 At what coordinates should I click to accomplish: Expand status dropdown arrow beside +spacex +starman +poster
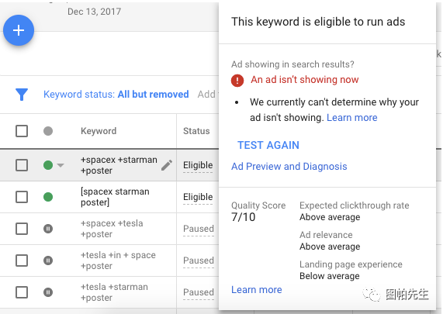61,165
